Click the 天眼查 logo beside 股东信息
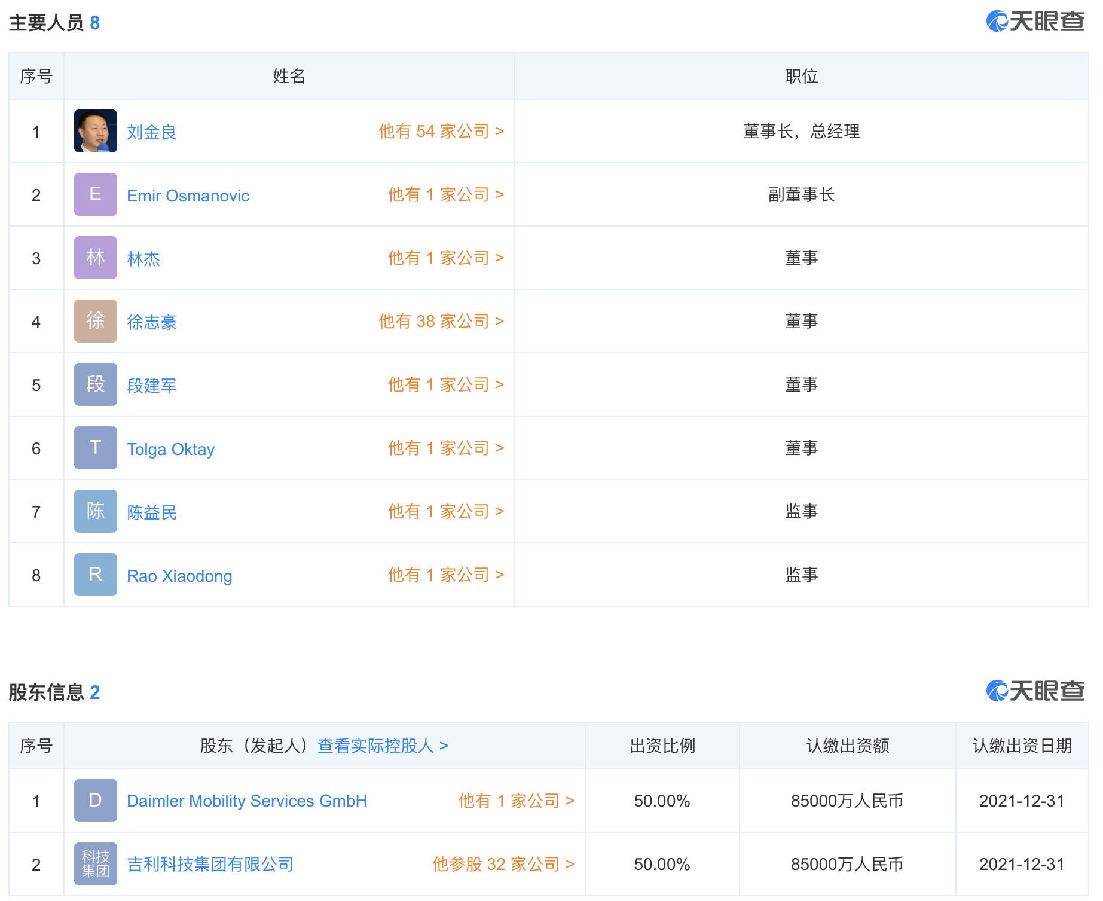Viewport: 1103px width, 901px height. tap(1035, 692)
